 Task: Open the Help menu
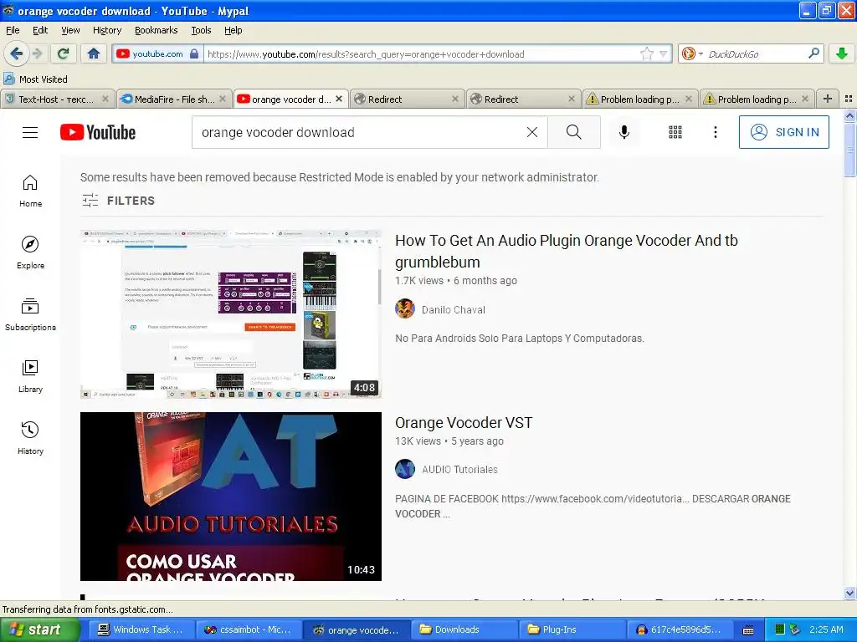click(233, 30)
